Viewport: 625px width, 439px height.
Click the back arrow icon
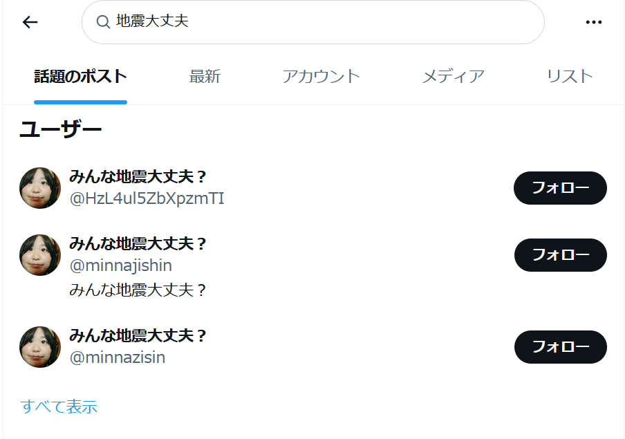pyautogui.click(x=30, y=22)
